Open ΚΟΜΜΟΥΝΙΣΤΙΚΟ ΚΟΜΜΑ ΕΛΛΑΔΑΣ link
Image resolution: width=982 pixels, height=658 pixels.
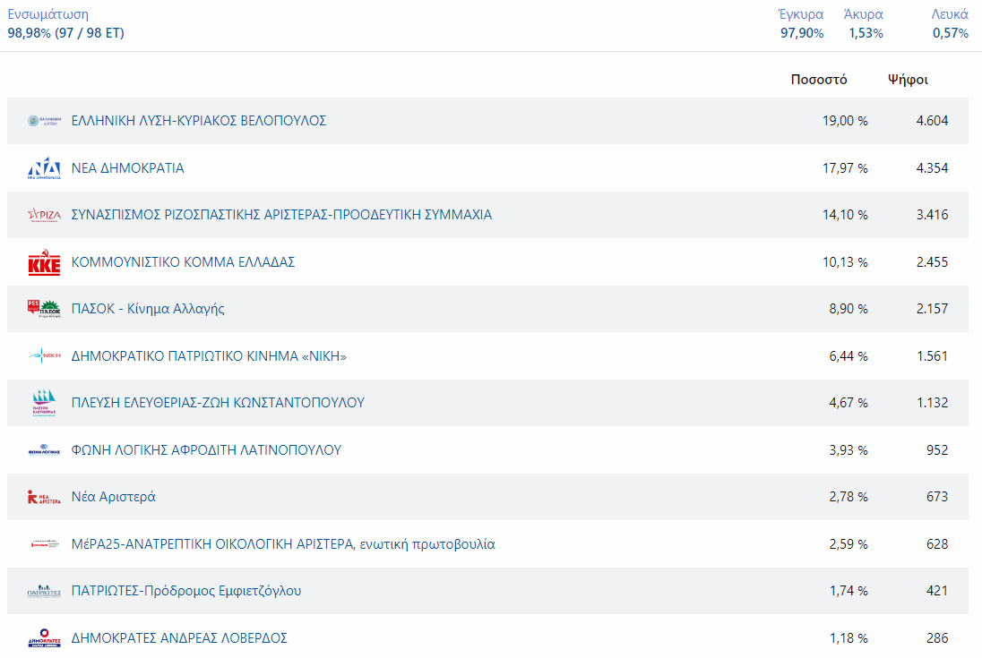click(x=183, y=262)
